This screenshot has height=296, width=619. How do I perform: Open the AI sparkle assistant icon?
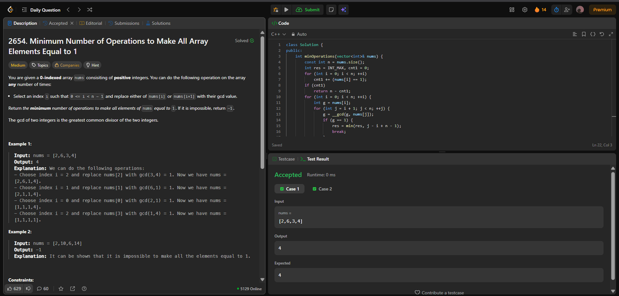(x=343, y=10)
